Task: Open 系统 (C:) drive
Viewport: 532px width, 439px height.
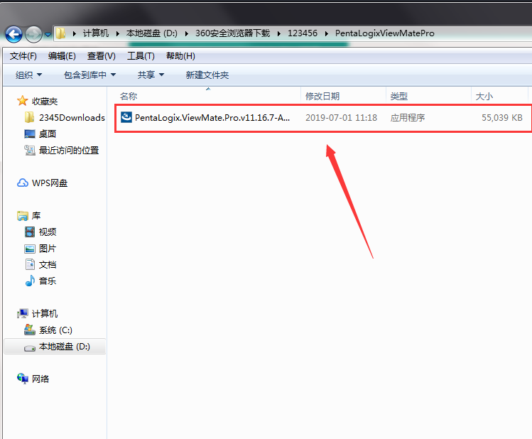Action: pos(55,330)
